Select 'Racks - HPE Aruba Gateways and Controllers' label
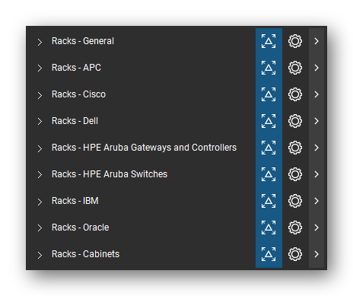Image resolution: width=353 pixels, height=296 pixels. (x=144, y=148)
